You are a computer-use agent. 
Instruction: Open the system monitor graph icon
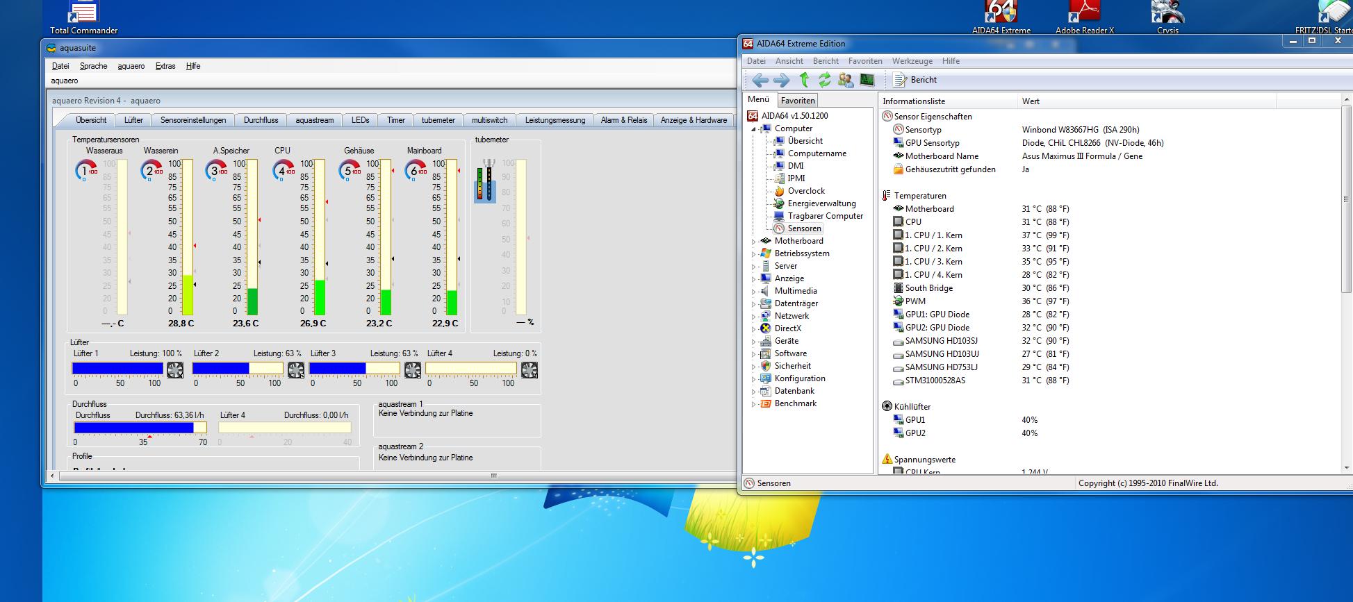[867, 80]
